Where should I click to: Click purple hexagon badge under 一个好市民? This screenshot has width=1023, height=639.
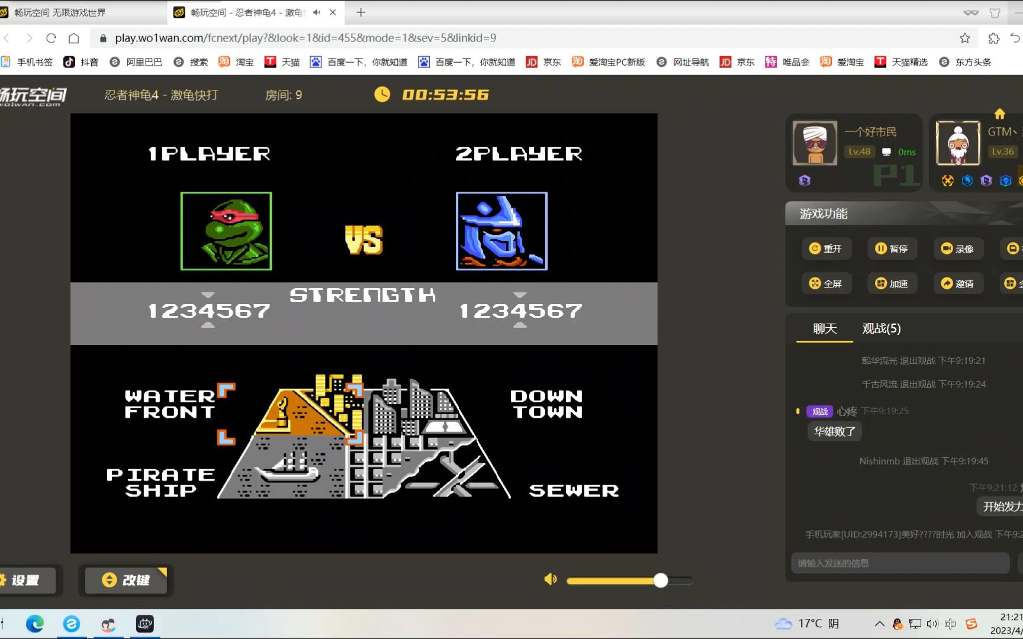805,180
